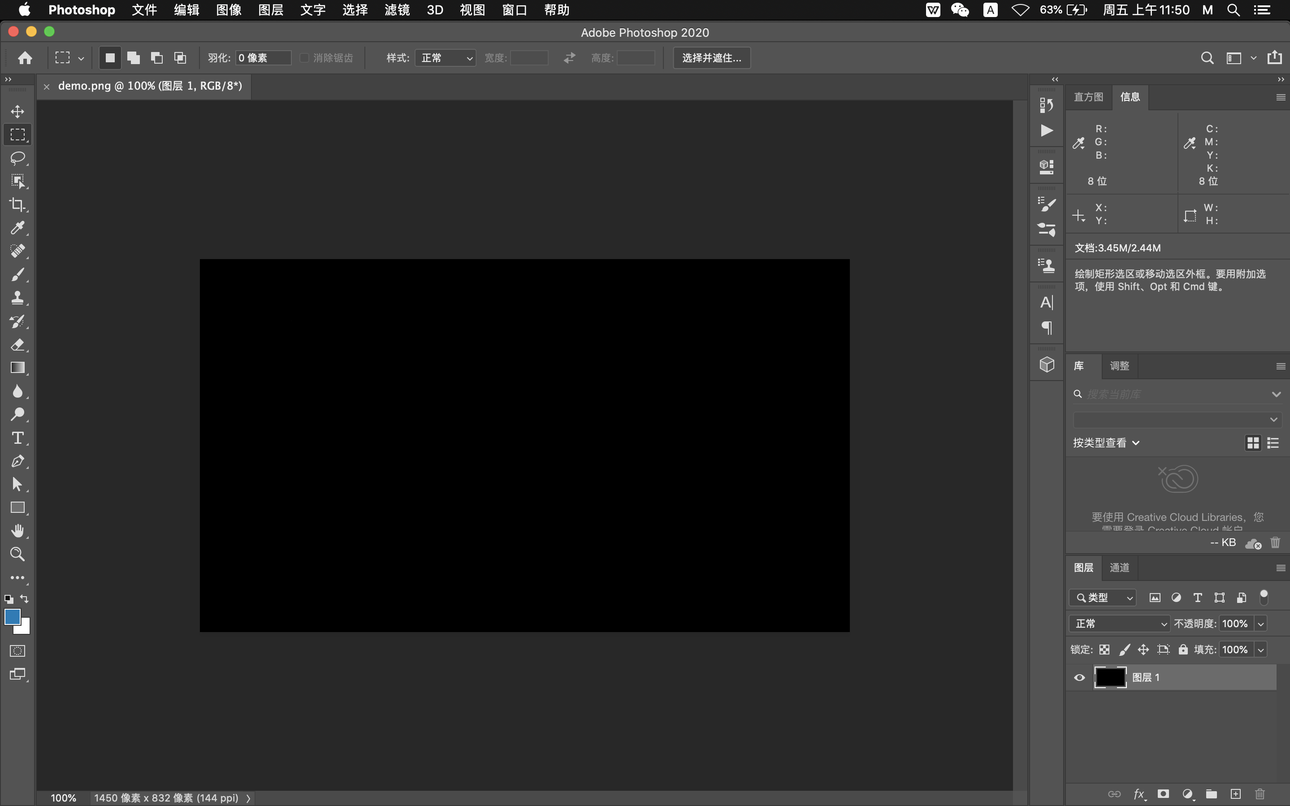Hide 图层 1 with the eye icon
Image resolution: width=1290 pixels, height=806 pixels.
[x=1079, y=677]
